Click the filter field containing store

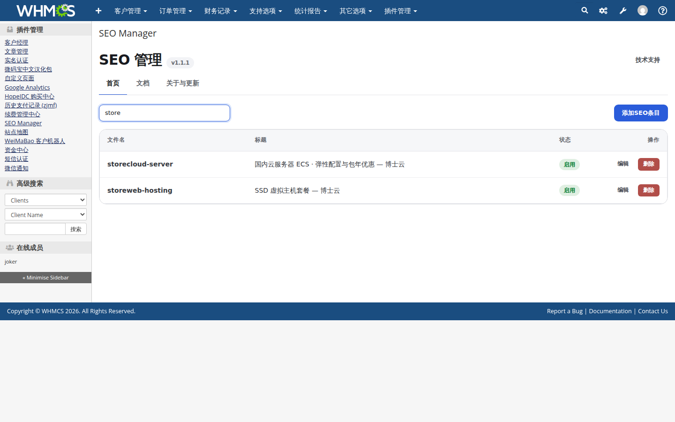[x=165, y=113]
